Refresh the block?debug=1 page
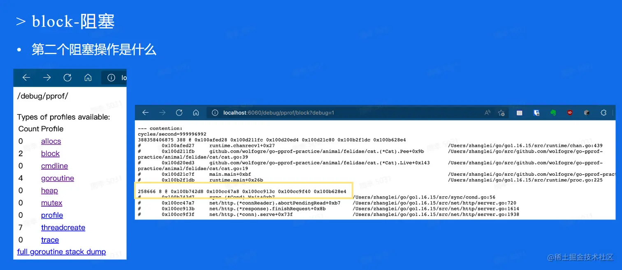 pos(179,112)
